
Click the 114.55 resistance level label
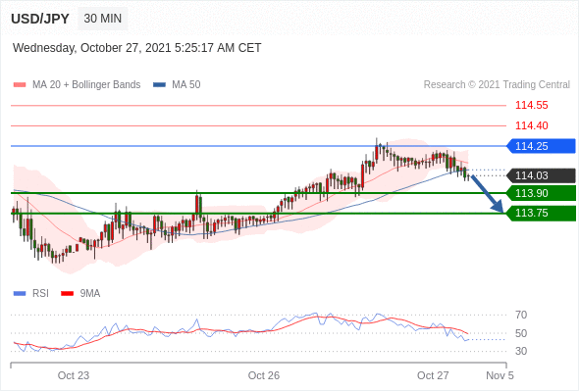(x=532, y=105)
